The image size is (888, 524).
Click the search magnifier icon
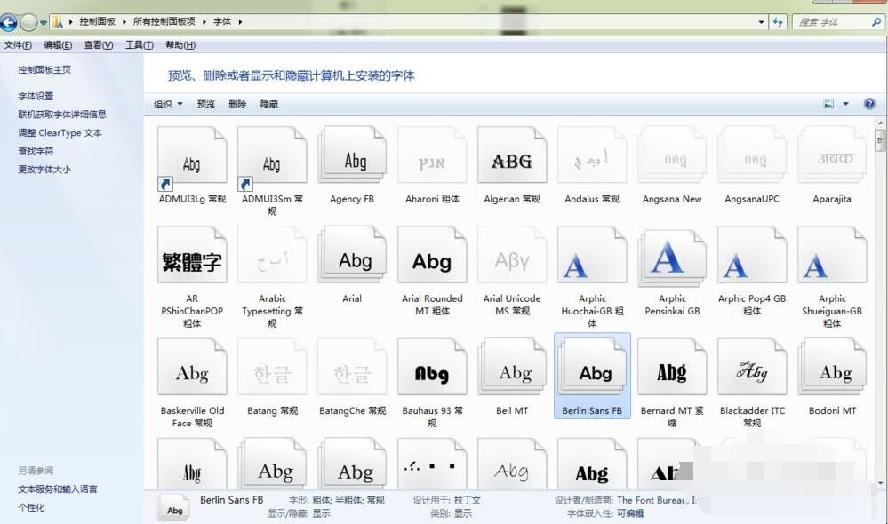876,22
